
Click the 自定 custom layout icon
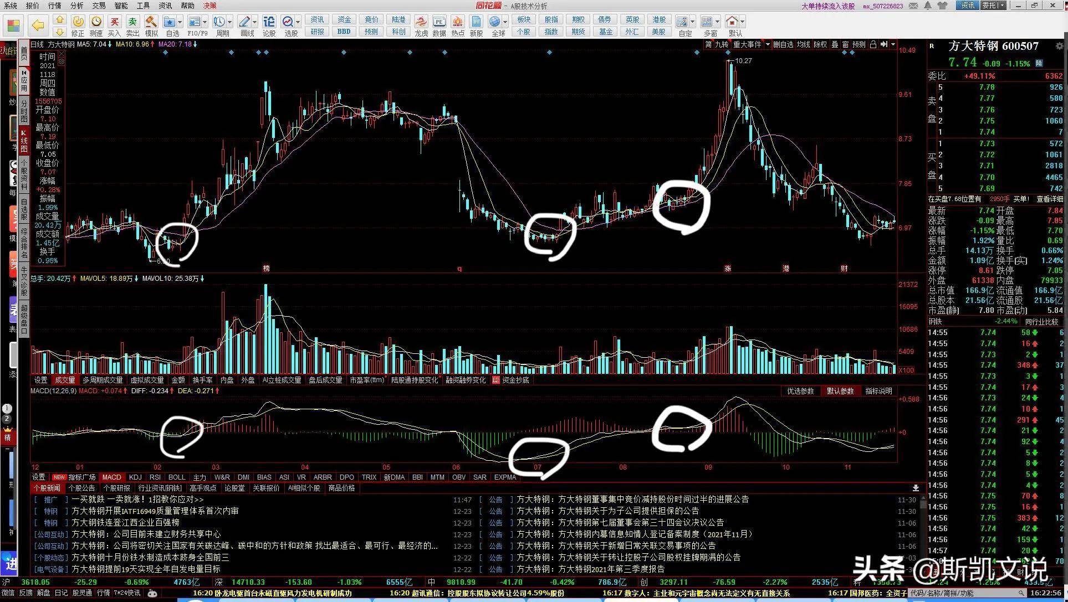pos(682,22)
